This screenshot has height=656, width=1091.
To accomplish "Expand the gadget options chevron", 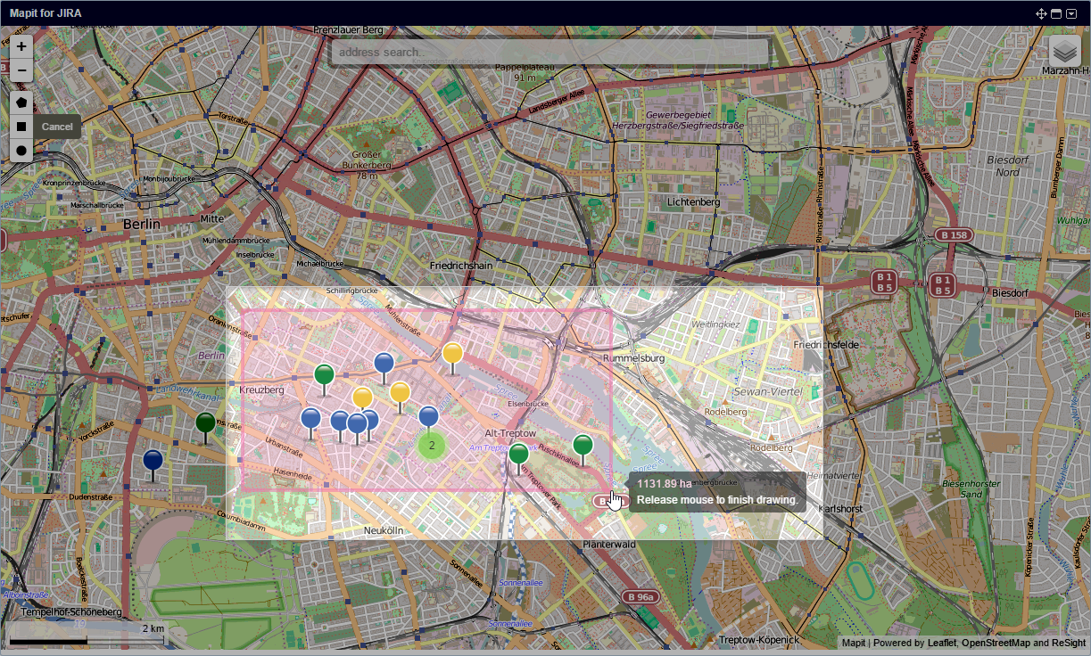I will point(1070,13).
